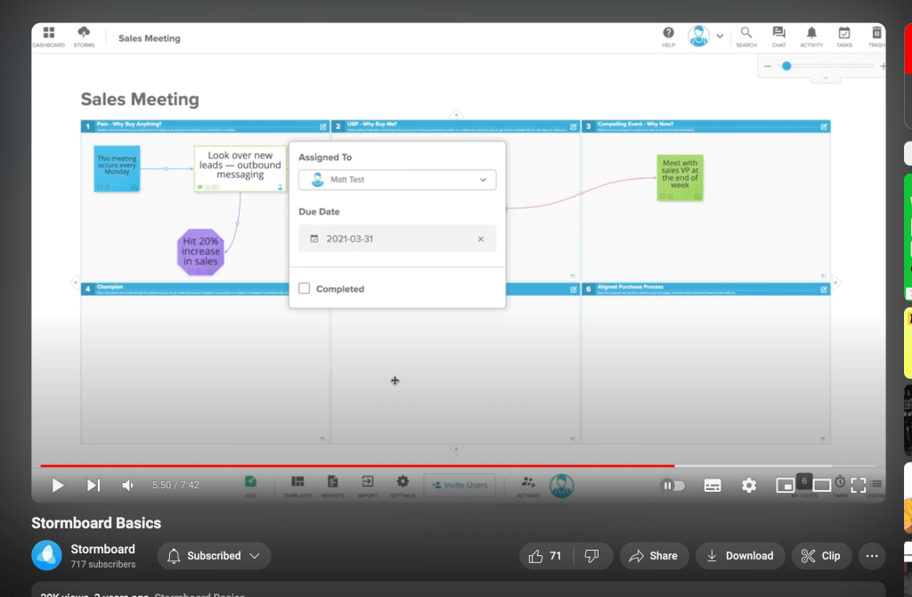Open the Stormboard Dashboard icon
This screenshot has height=597, width=912.
49,37
